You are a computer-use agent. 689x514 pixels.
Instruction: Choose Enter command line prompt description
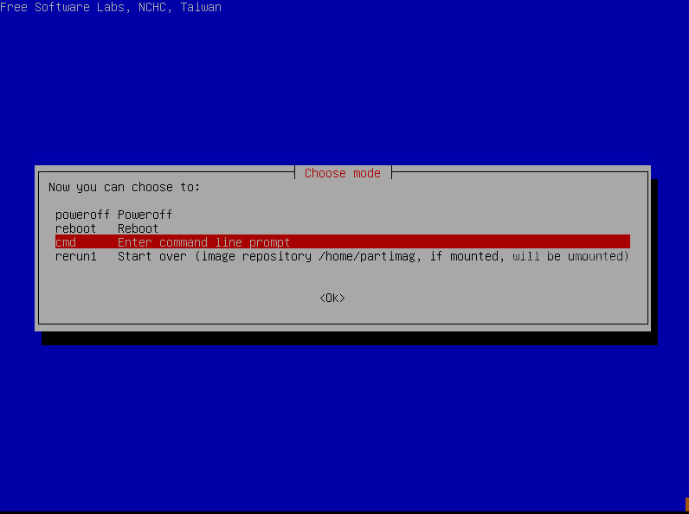(203, 242)
